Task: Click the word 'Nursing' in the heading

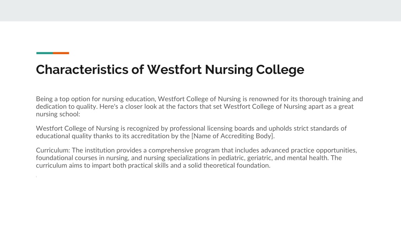Action: [229, 70]
